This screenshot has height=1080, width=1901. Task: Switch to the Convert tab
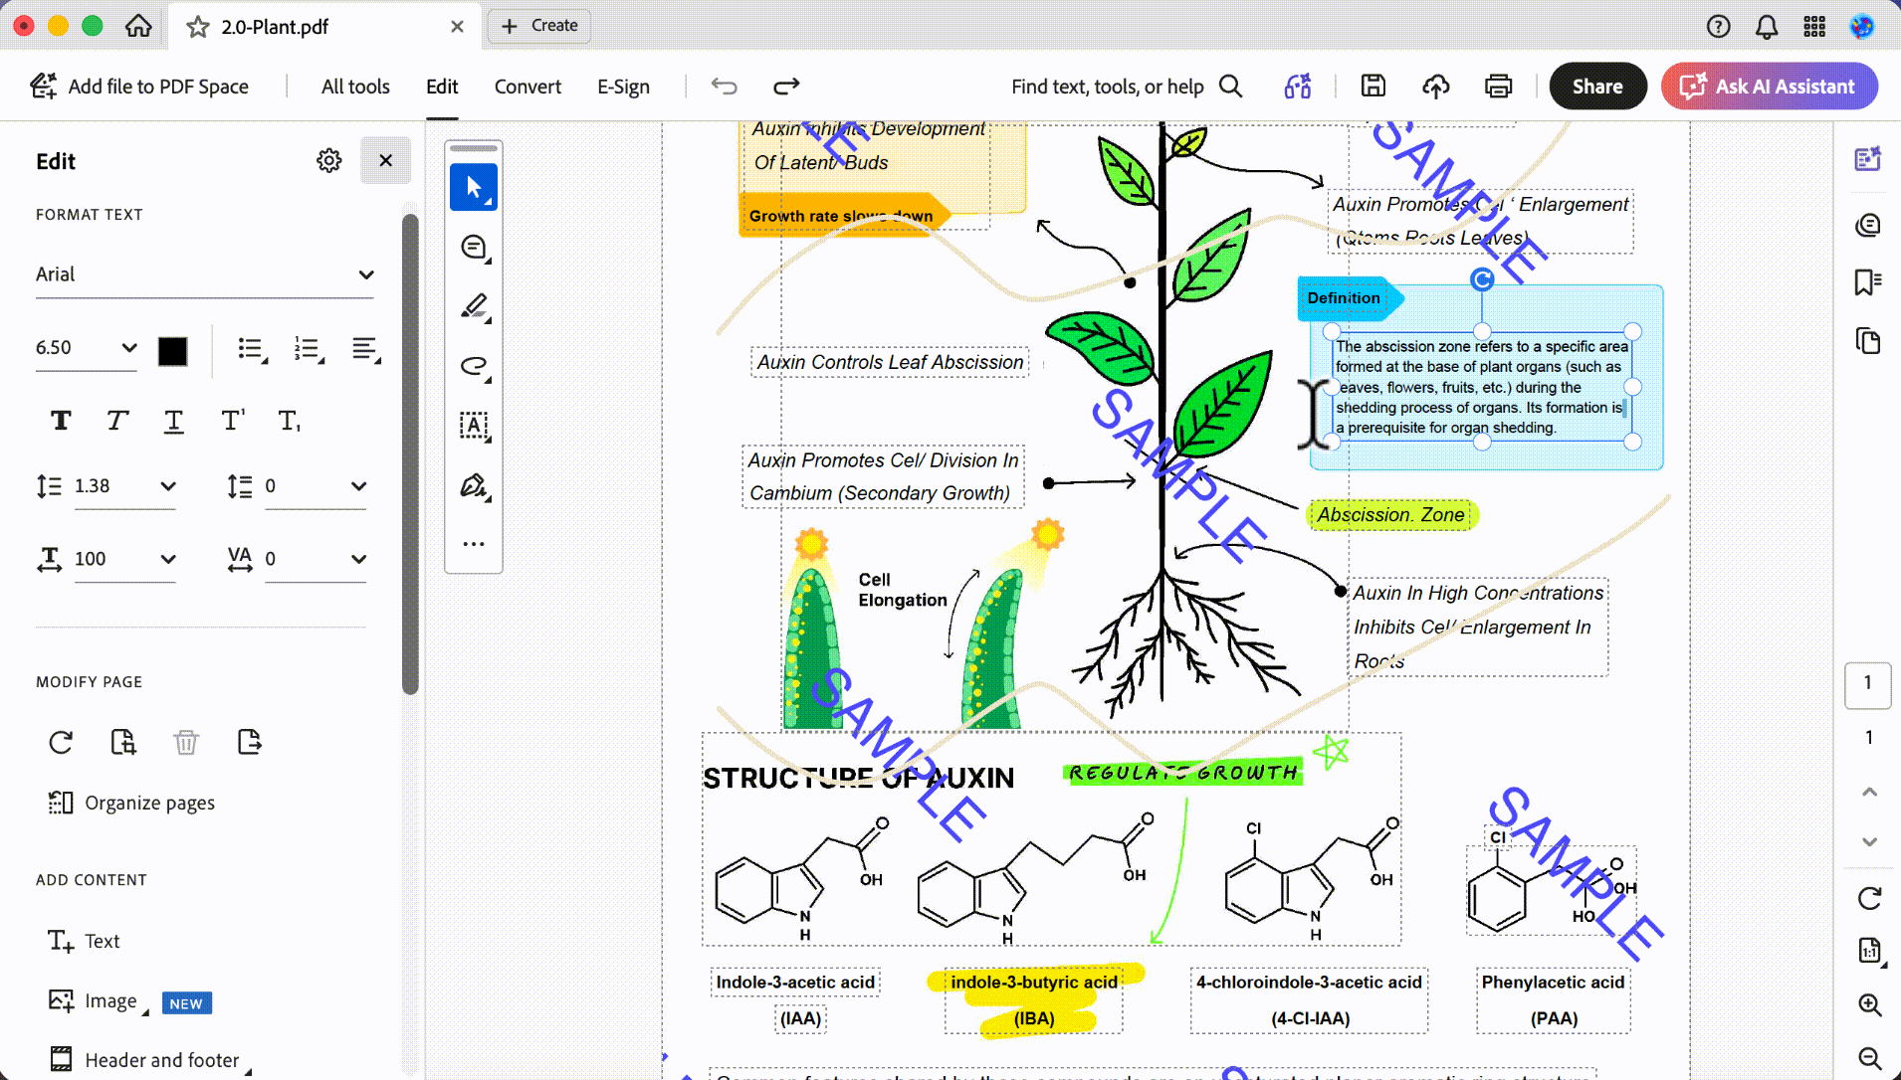pos(528,87)
